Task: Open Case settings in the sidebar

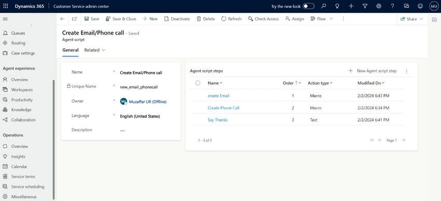Action: pos(23,53)
